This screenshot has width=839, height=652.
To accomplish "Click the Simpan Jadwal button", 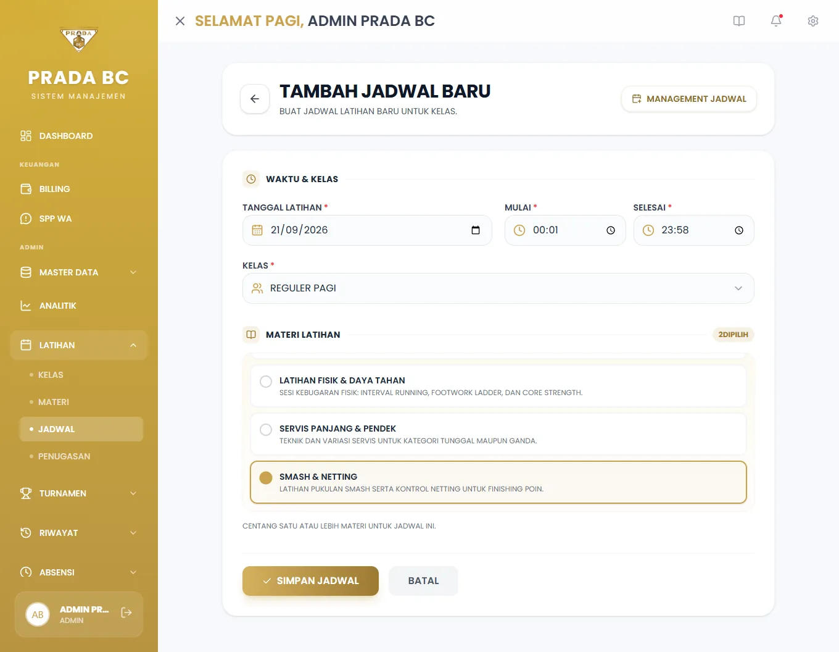I will (x=310, y=581).
